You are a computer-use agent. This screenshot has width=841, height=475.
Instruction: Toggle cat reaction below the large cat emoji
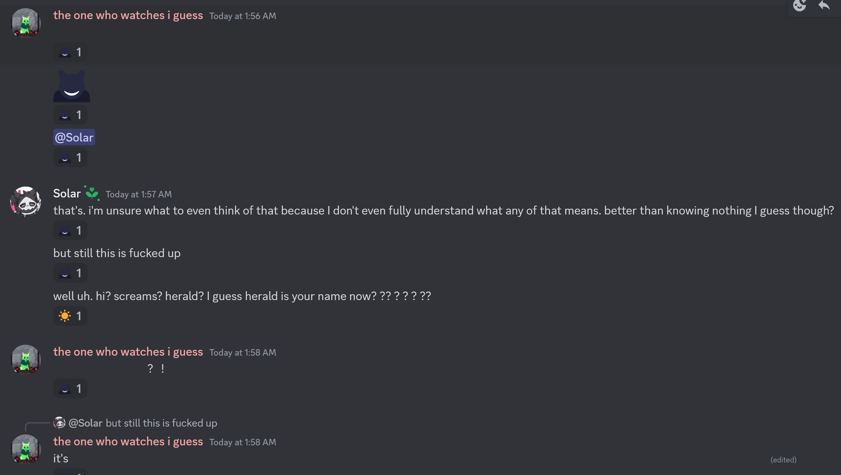70,115
